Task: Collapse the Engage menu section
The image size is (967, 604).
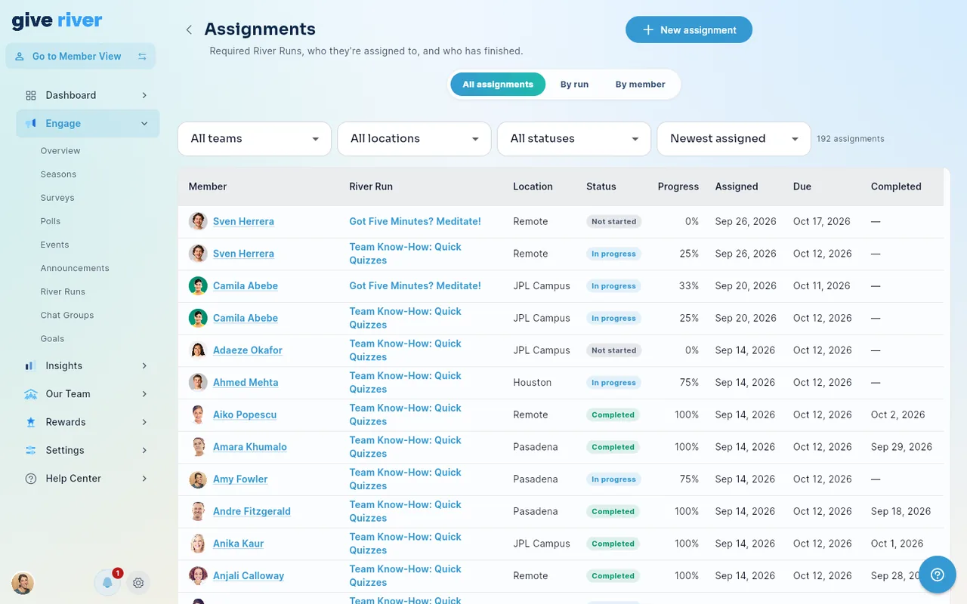Action: click(144, 124)
